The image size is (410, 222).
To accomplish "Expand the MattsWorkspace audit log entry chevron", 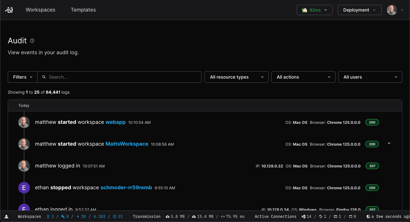I will click(x=389, y=143).
